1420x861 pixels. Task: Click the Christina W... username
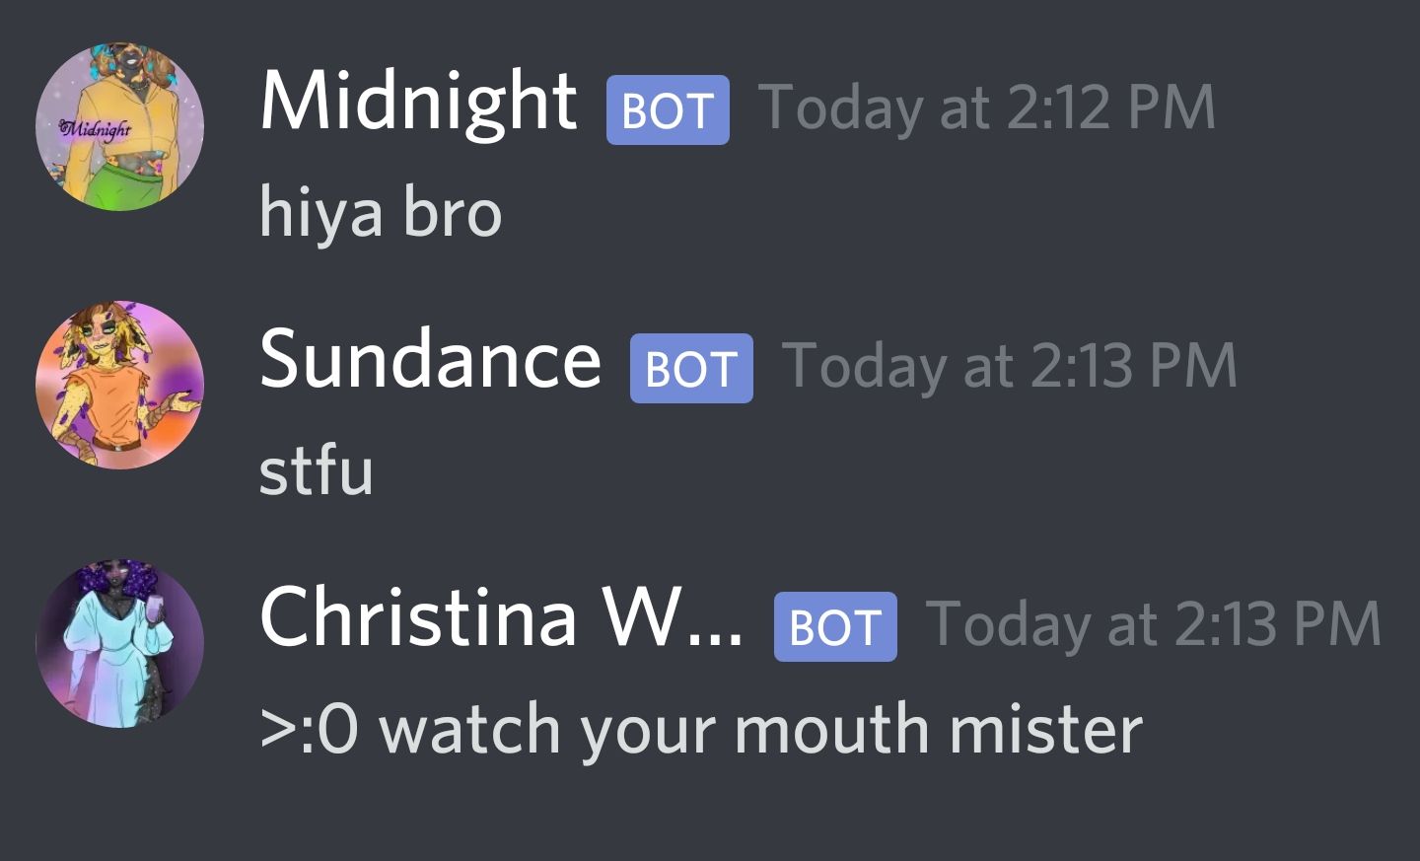pos(501,618)
